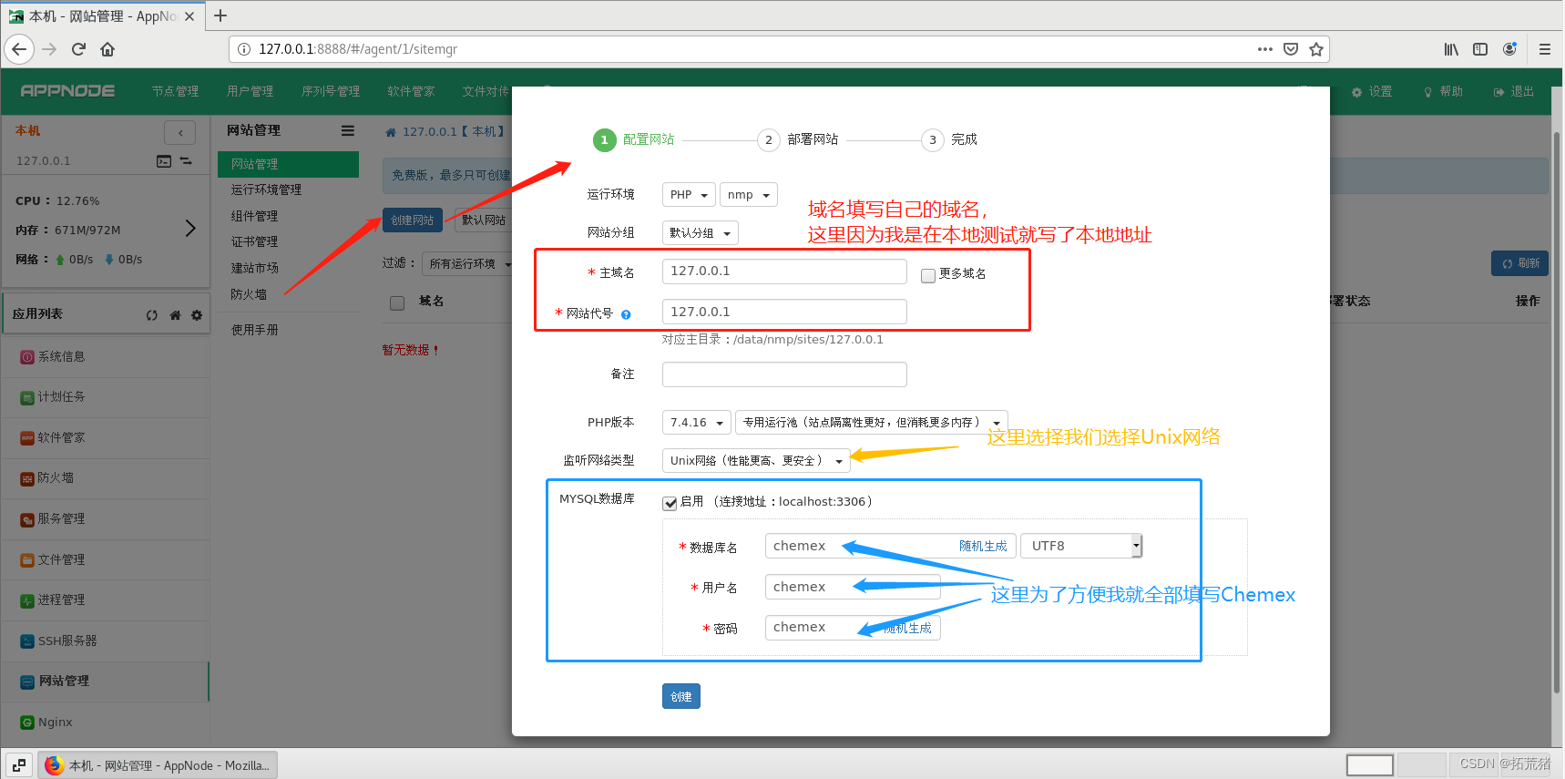Bookmark this page with the star icon

pyautogui.click(x=1316, y=49)
